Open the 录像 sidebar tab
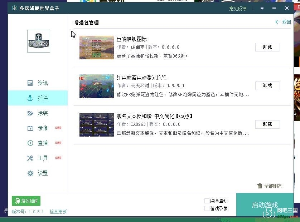 pos(38,128)
